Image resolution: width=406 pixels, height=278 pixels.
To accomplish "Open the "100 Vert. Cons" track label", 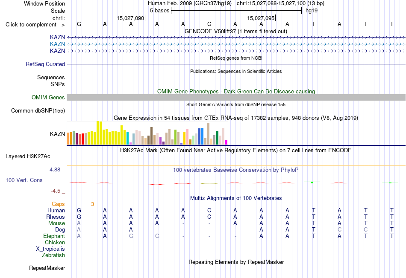I will click(x=24, y=180).
